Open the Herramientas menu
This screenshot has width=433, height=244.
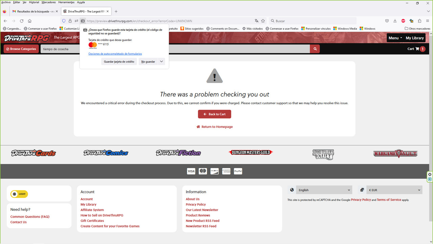[66, 2]
